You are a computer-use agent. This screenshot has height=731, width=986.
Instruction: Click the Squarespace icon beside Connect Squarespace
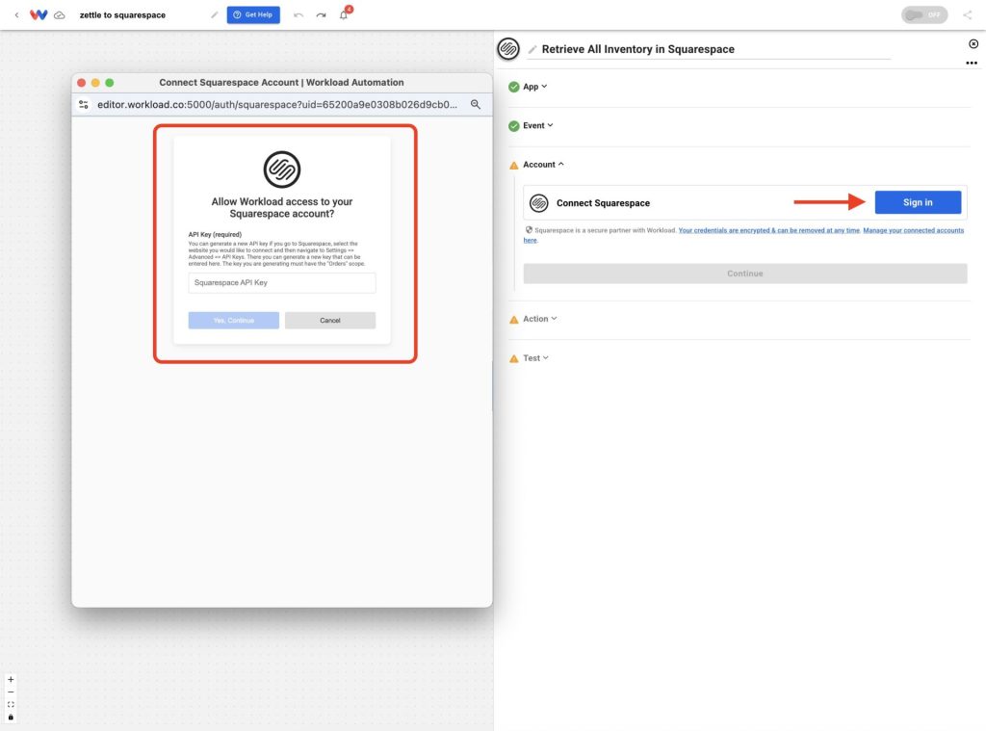pyautogui.click(x=539, y=202)
